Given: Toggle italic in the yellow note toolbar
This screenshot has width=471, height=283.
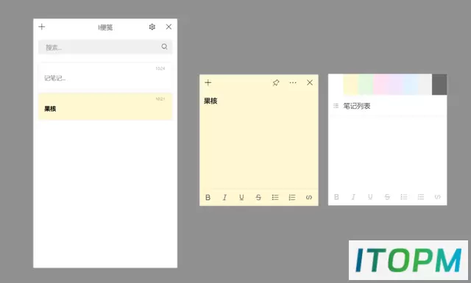Looking at the screenshot, I should (224, 198).
